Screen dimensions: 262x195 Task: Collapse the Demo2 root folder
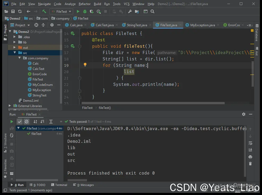(10, 31)
